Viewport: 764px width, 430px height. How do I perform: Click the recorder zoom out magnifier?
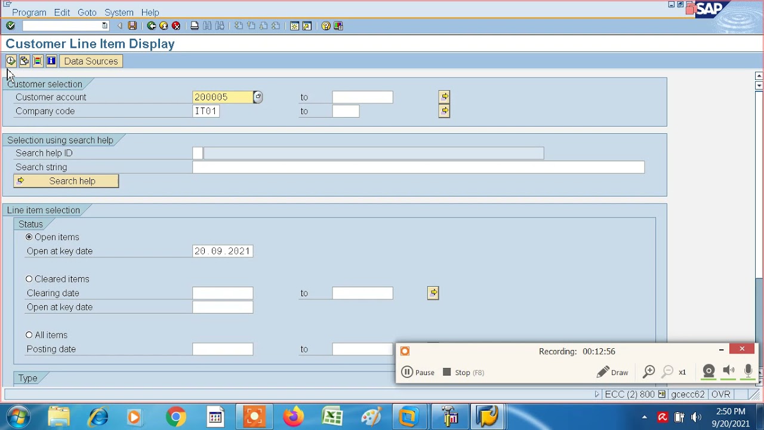point(668,372)
